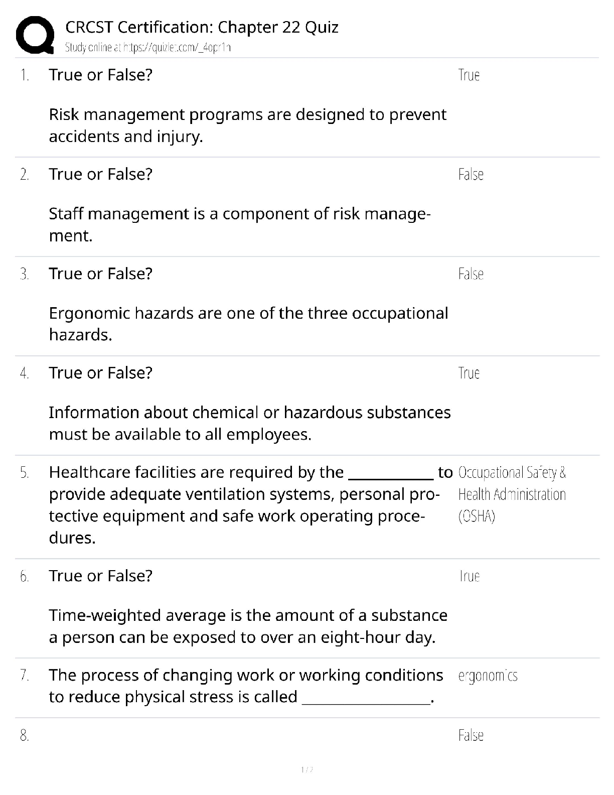Click the False answer for question 3

coord(471,274)
